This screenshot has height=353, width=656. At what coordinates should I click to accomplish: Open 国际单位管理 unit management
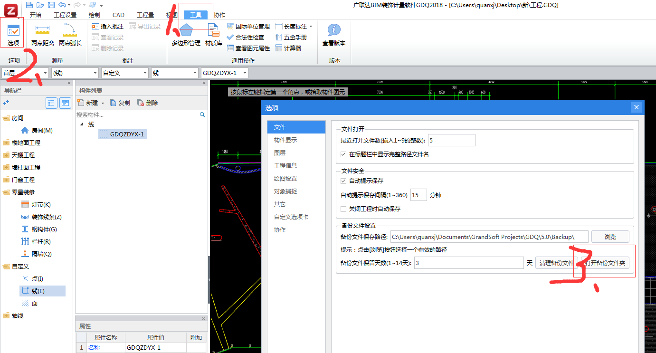point(248,27)
